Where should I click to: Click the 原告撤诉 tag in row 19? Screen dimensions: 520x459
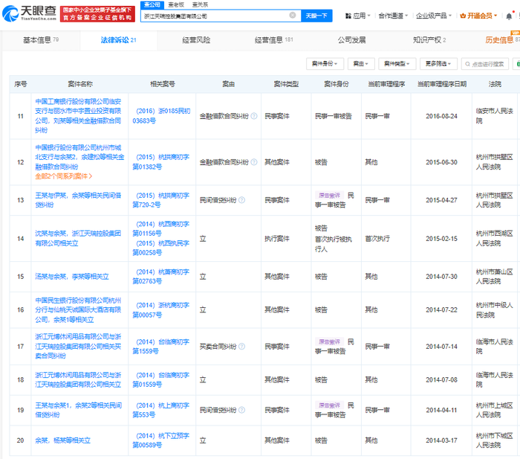[x=329, y=405]
